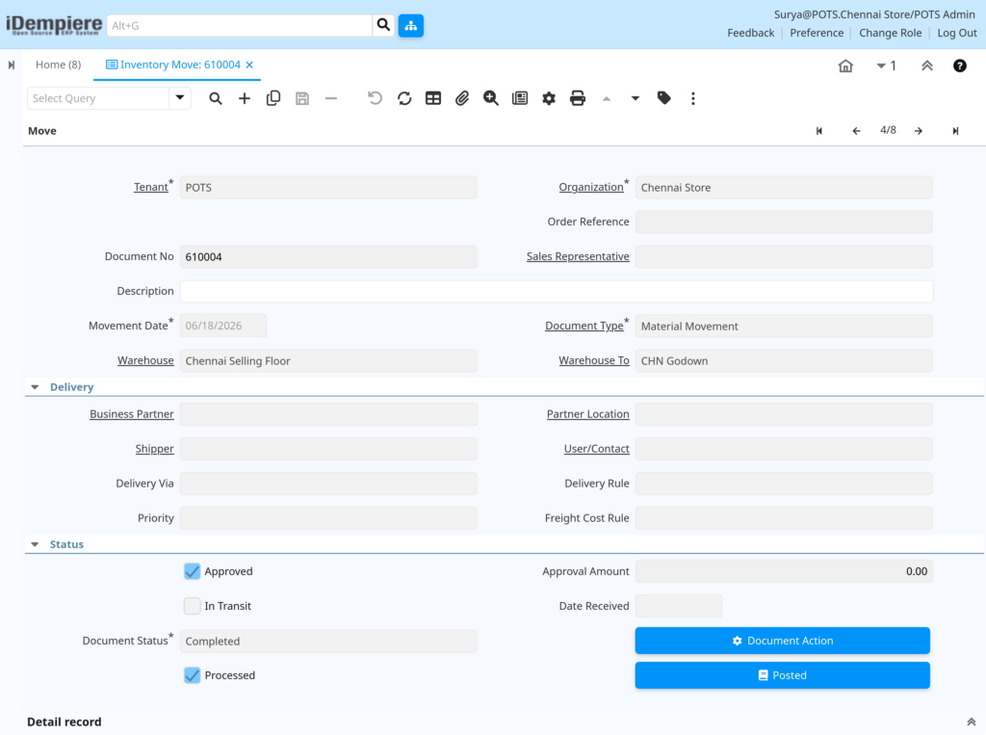Click the Select Query combo box field
This screenshot has width=986, height=735.
pyautogui.click(x=98, y=98)
